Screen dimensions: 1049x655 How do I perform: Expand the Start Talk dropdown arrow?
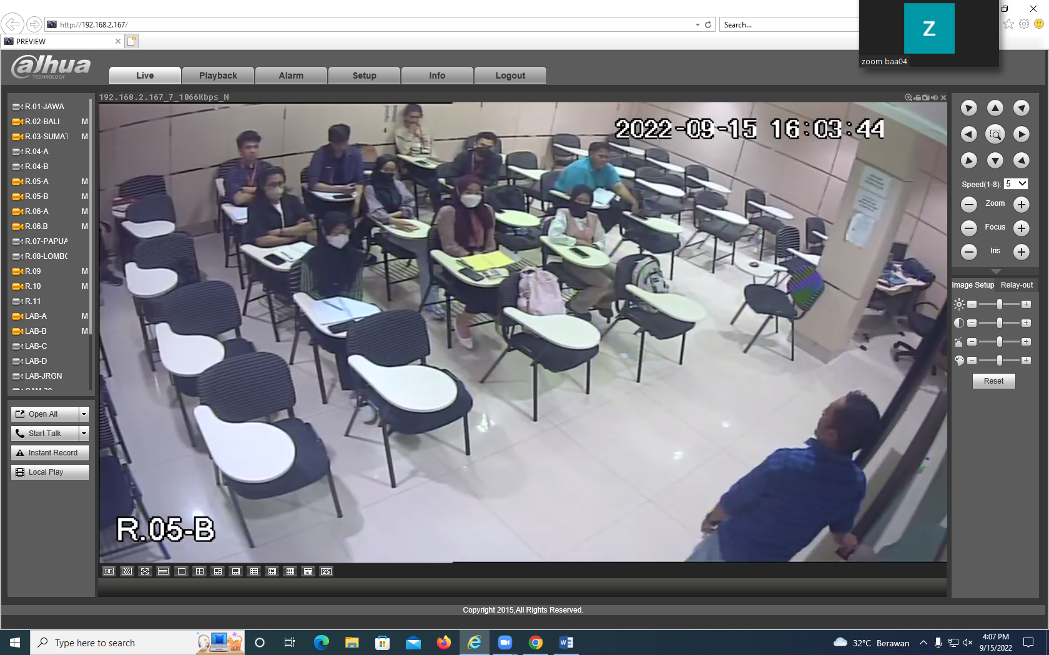[84, 434]
